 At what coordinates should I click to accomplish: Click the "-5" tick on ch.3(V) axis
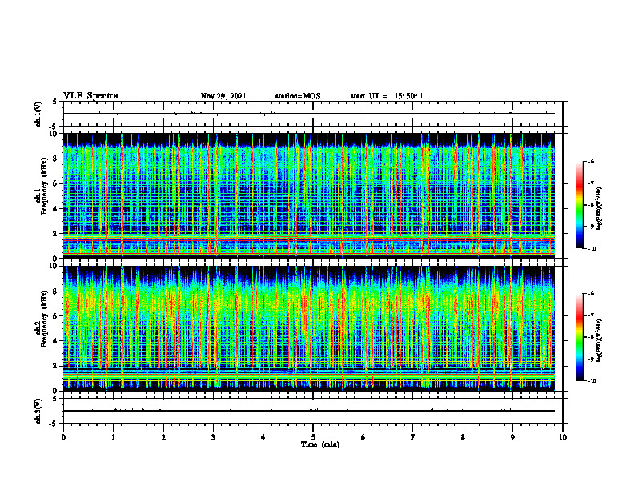point(54,424)
